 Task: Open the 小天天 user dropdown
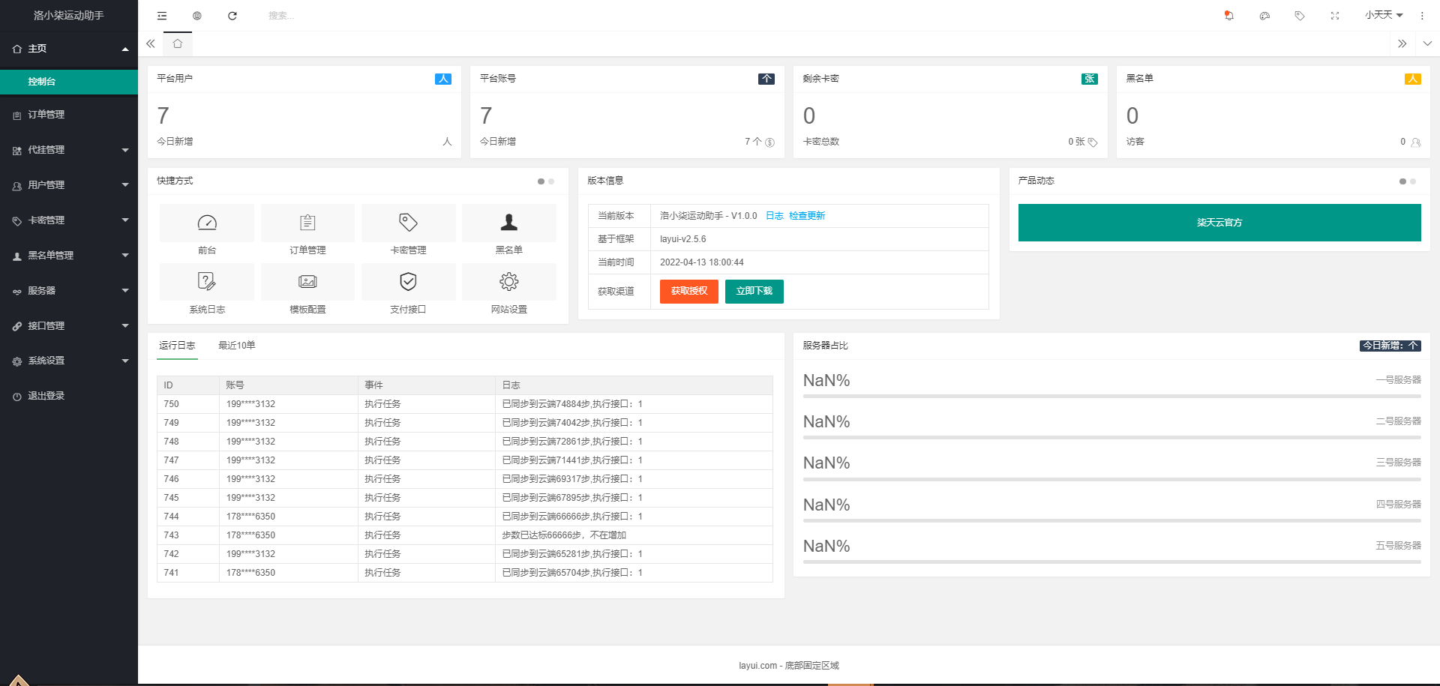point(1383,16)
